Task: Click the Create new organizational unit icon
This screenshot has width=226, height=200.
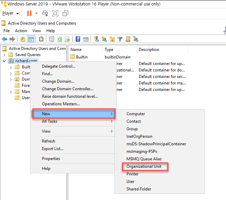Action: pos(112,39)
